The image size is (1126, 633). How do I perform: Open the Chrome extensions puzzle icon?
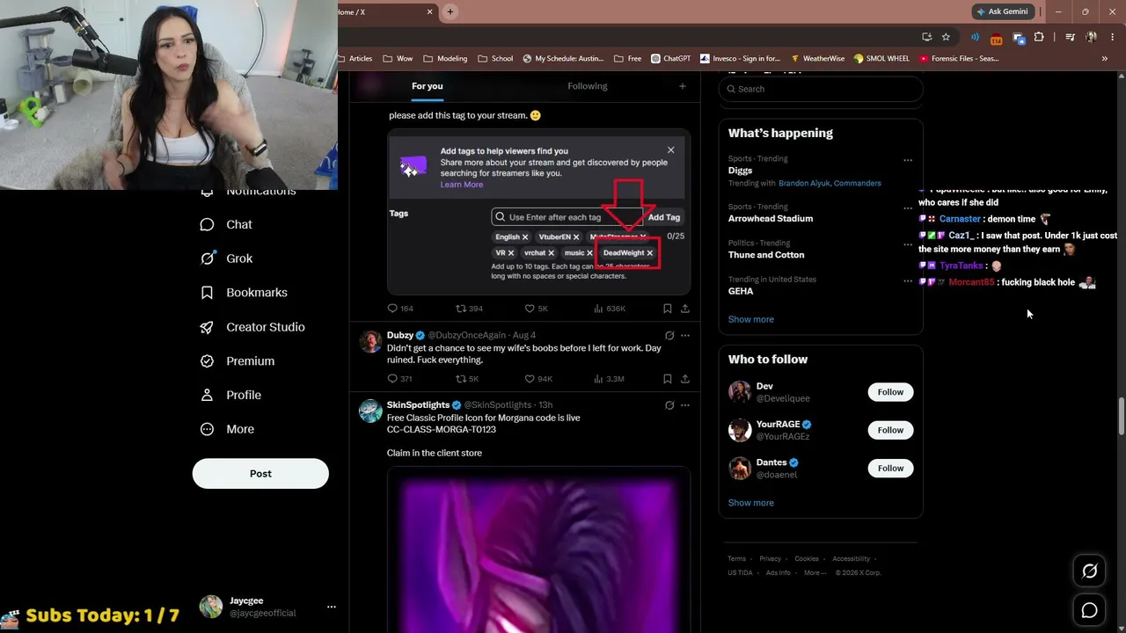tap(1039, 37)
